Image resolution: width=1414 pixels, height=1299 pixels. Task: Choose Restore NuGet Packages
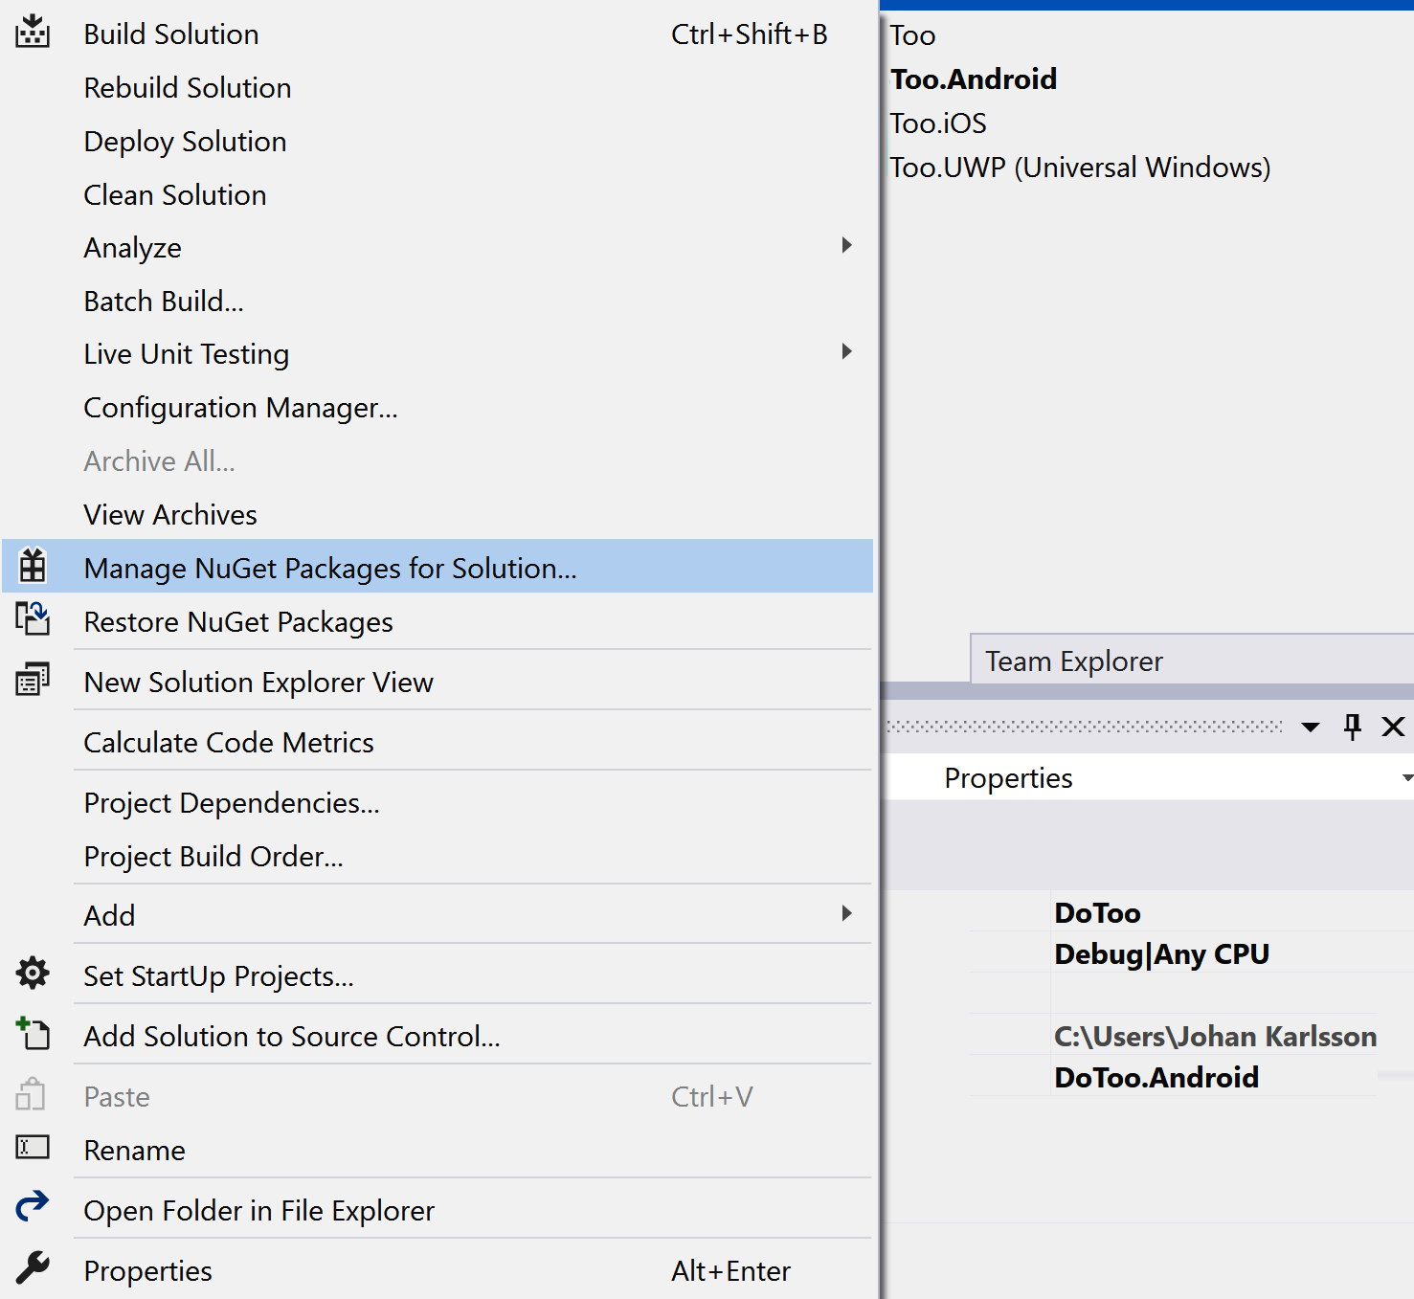pos(438,622)
